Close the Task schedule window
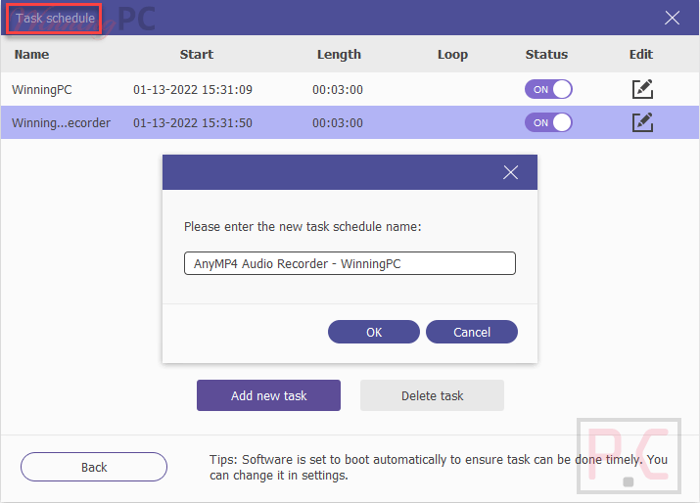 pyautogui.click(x=672, y=18)
